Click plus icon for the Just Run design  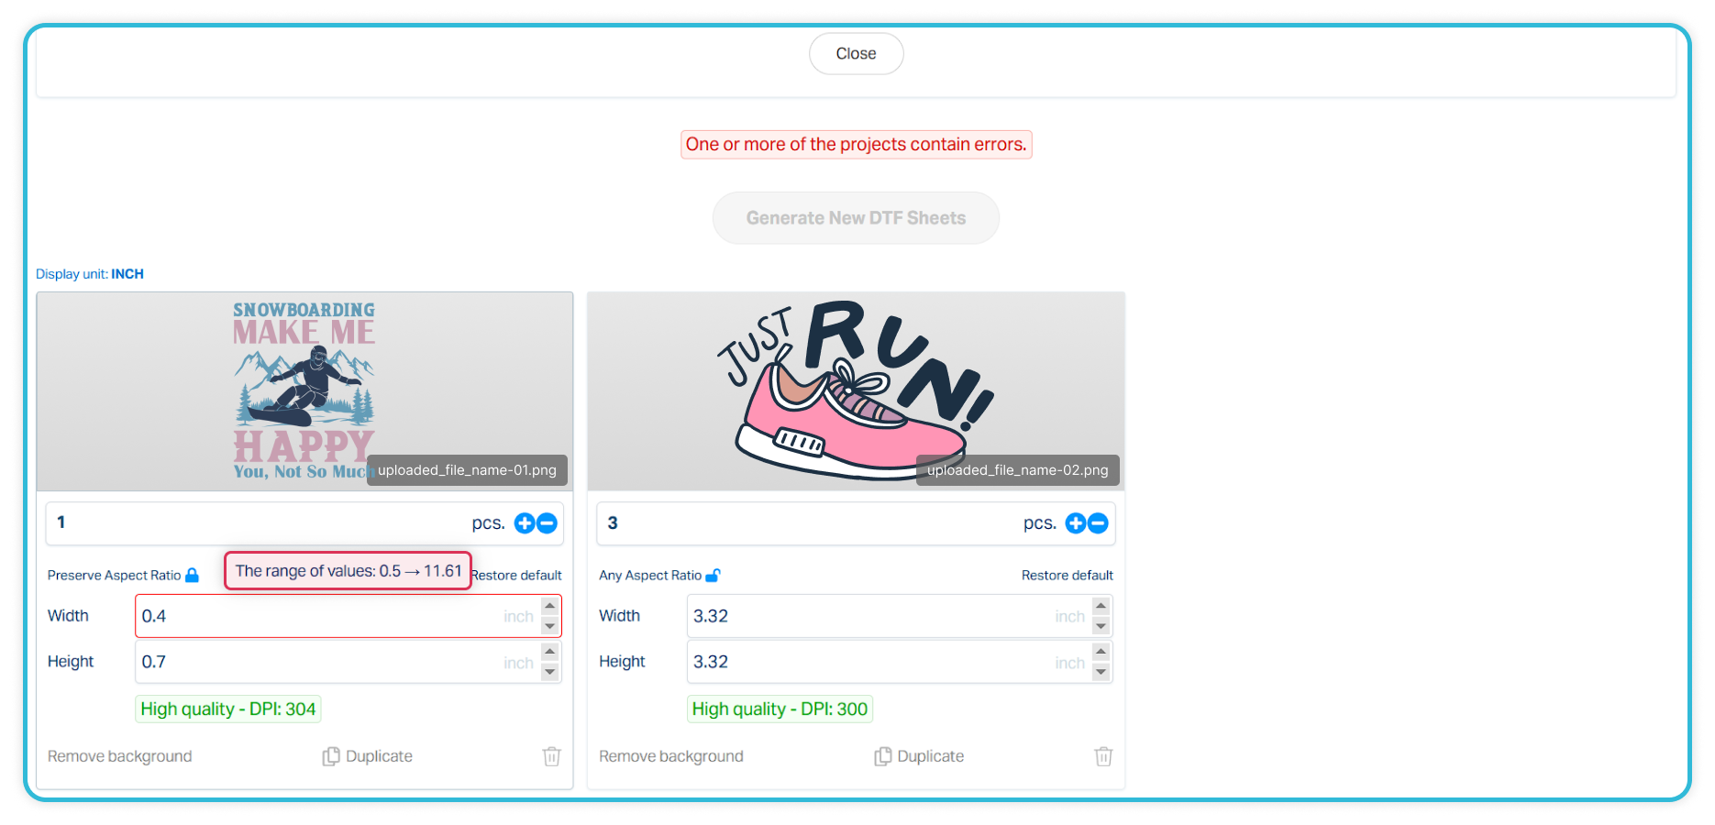[x=1076, y=523]
